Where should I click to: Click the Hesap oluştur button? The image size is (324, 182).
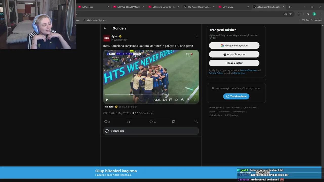[234, 63]
